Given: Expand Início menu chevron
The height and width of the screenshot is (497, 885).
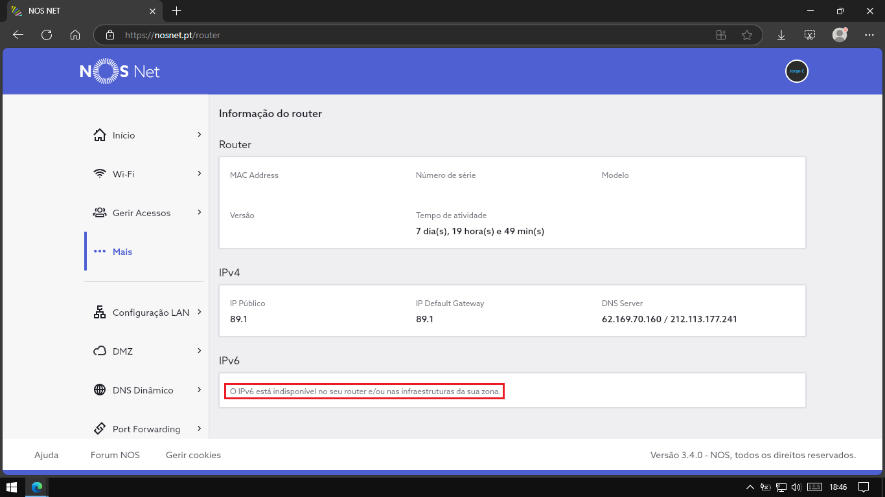Looking at the screenshot, I should pos(200,135).
